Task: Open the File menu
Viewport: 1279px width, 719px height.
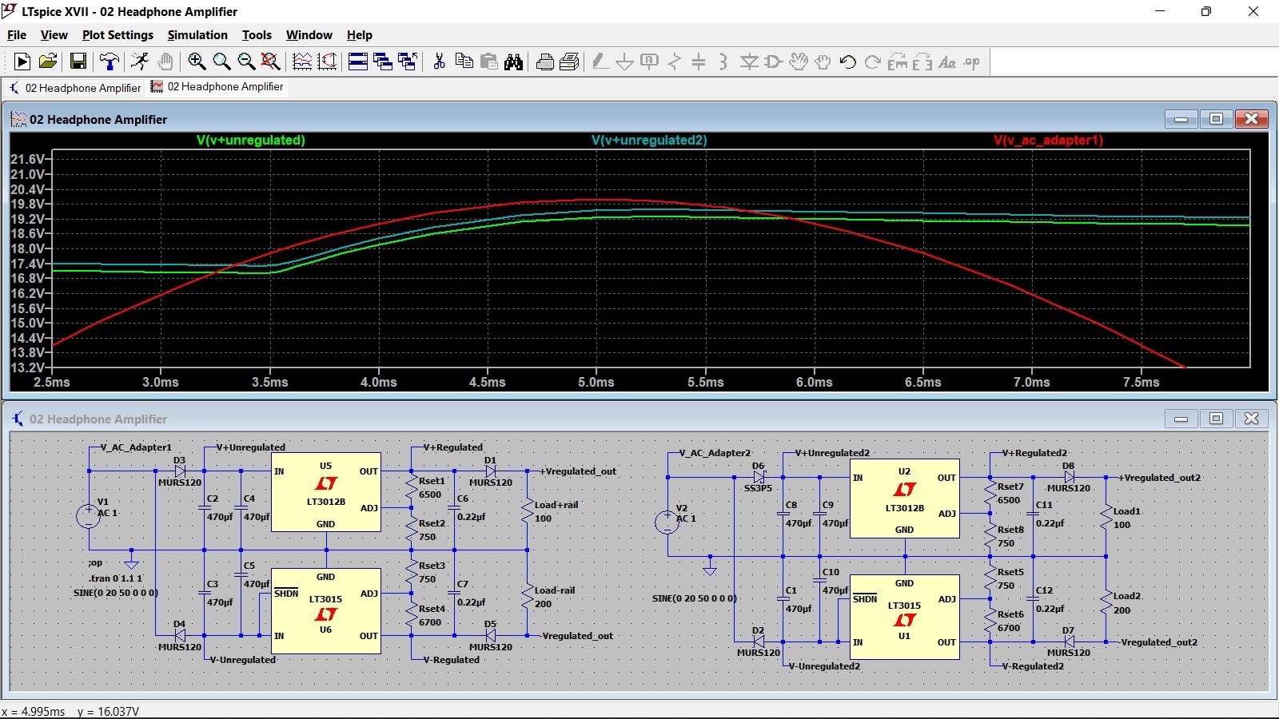Action: tap(17, 35)
